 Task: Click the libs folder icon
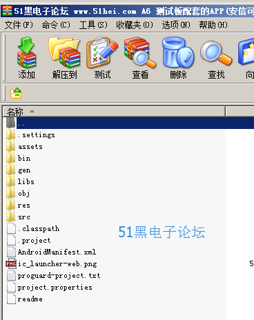click(11, 181)
